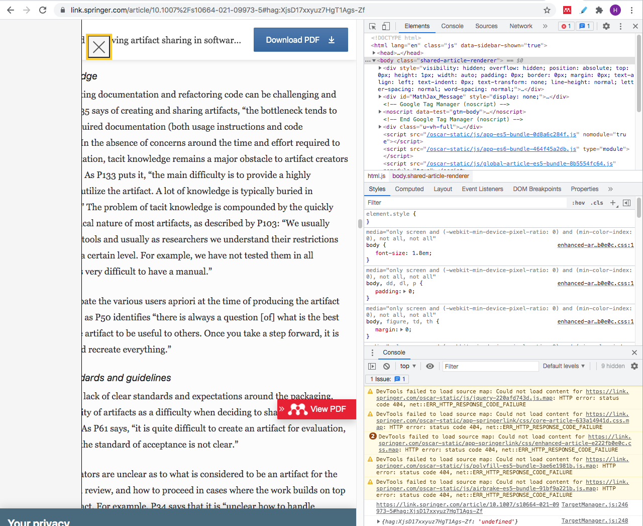Expand the head element node
Screen dimensions: 643x526
[x=374, y=53]
